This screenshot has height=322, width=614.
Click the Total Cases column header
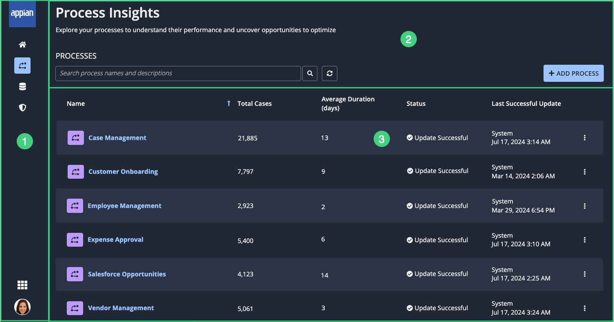coord(255,103)
